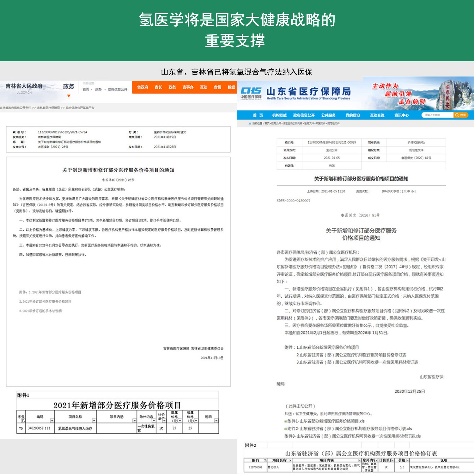Open filter dropdown on 编码 column
The width and height of the screenshot is (474, 474).
(52, 421)
